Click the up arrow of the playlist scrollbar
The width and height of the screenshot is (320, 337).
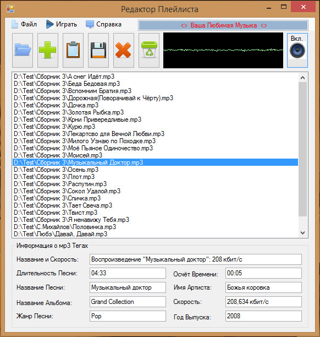(302, 78)
